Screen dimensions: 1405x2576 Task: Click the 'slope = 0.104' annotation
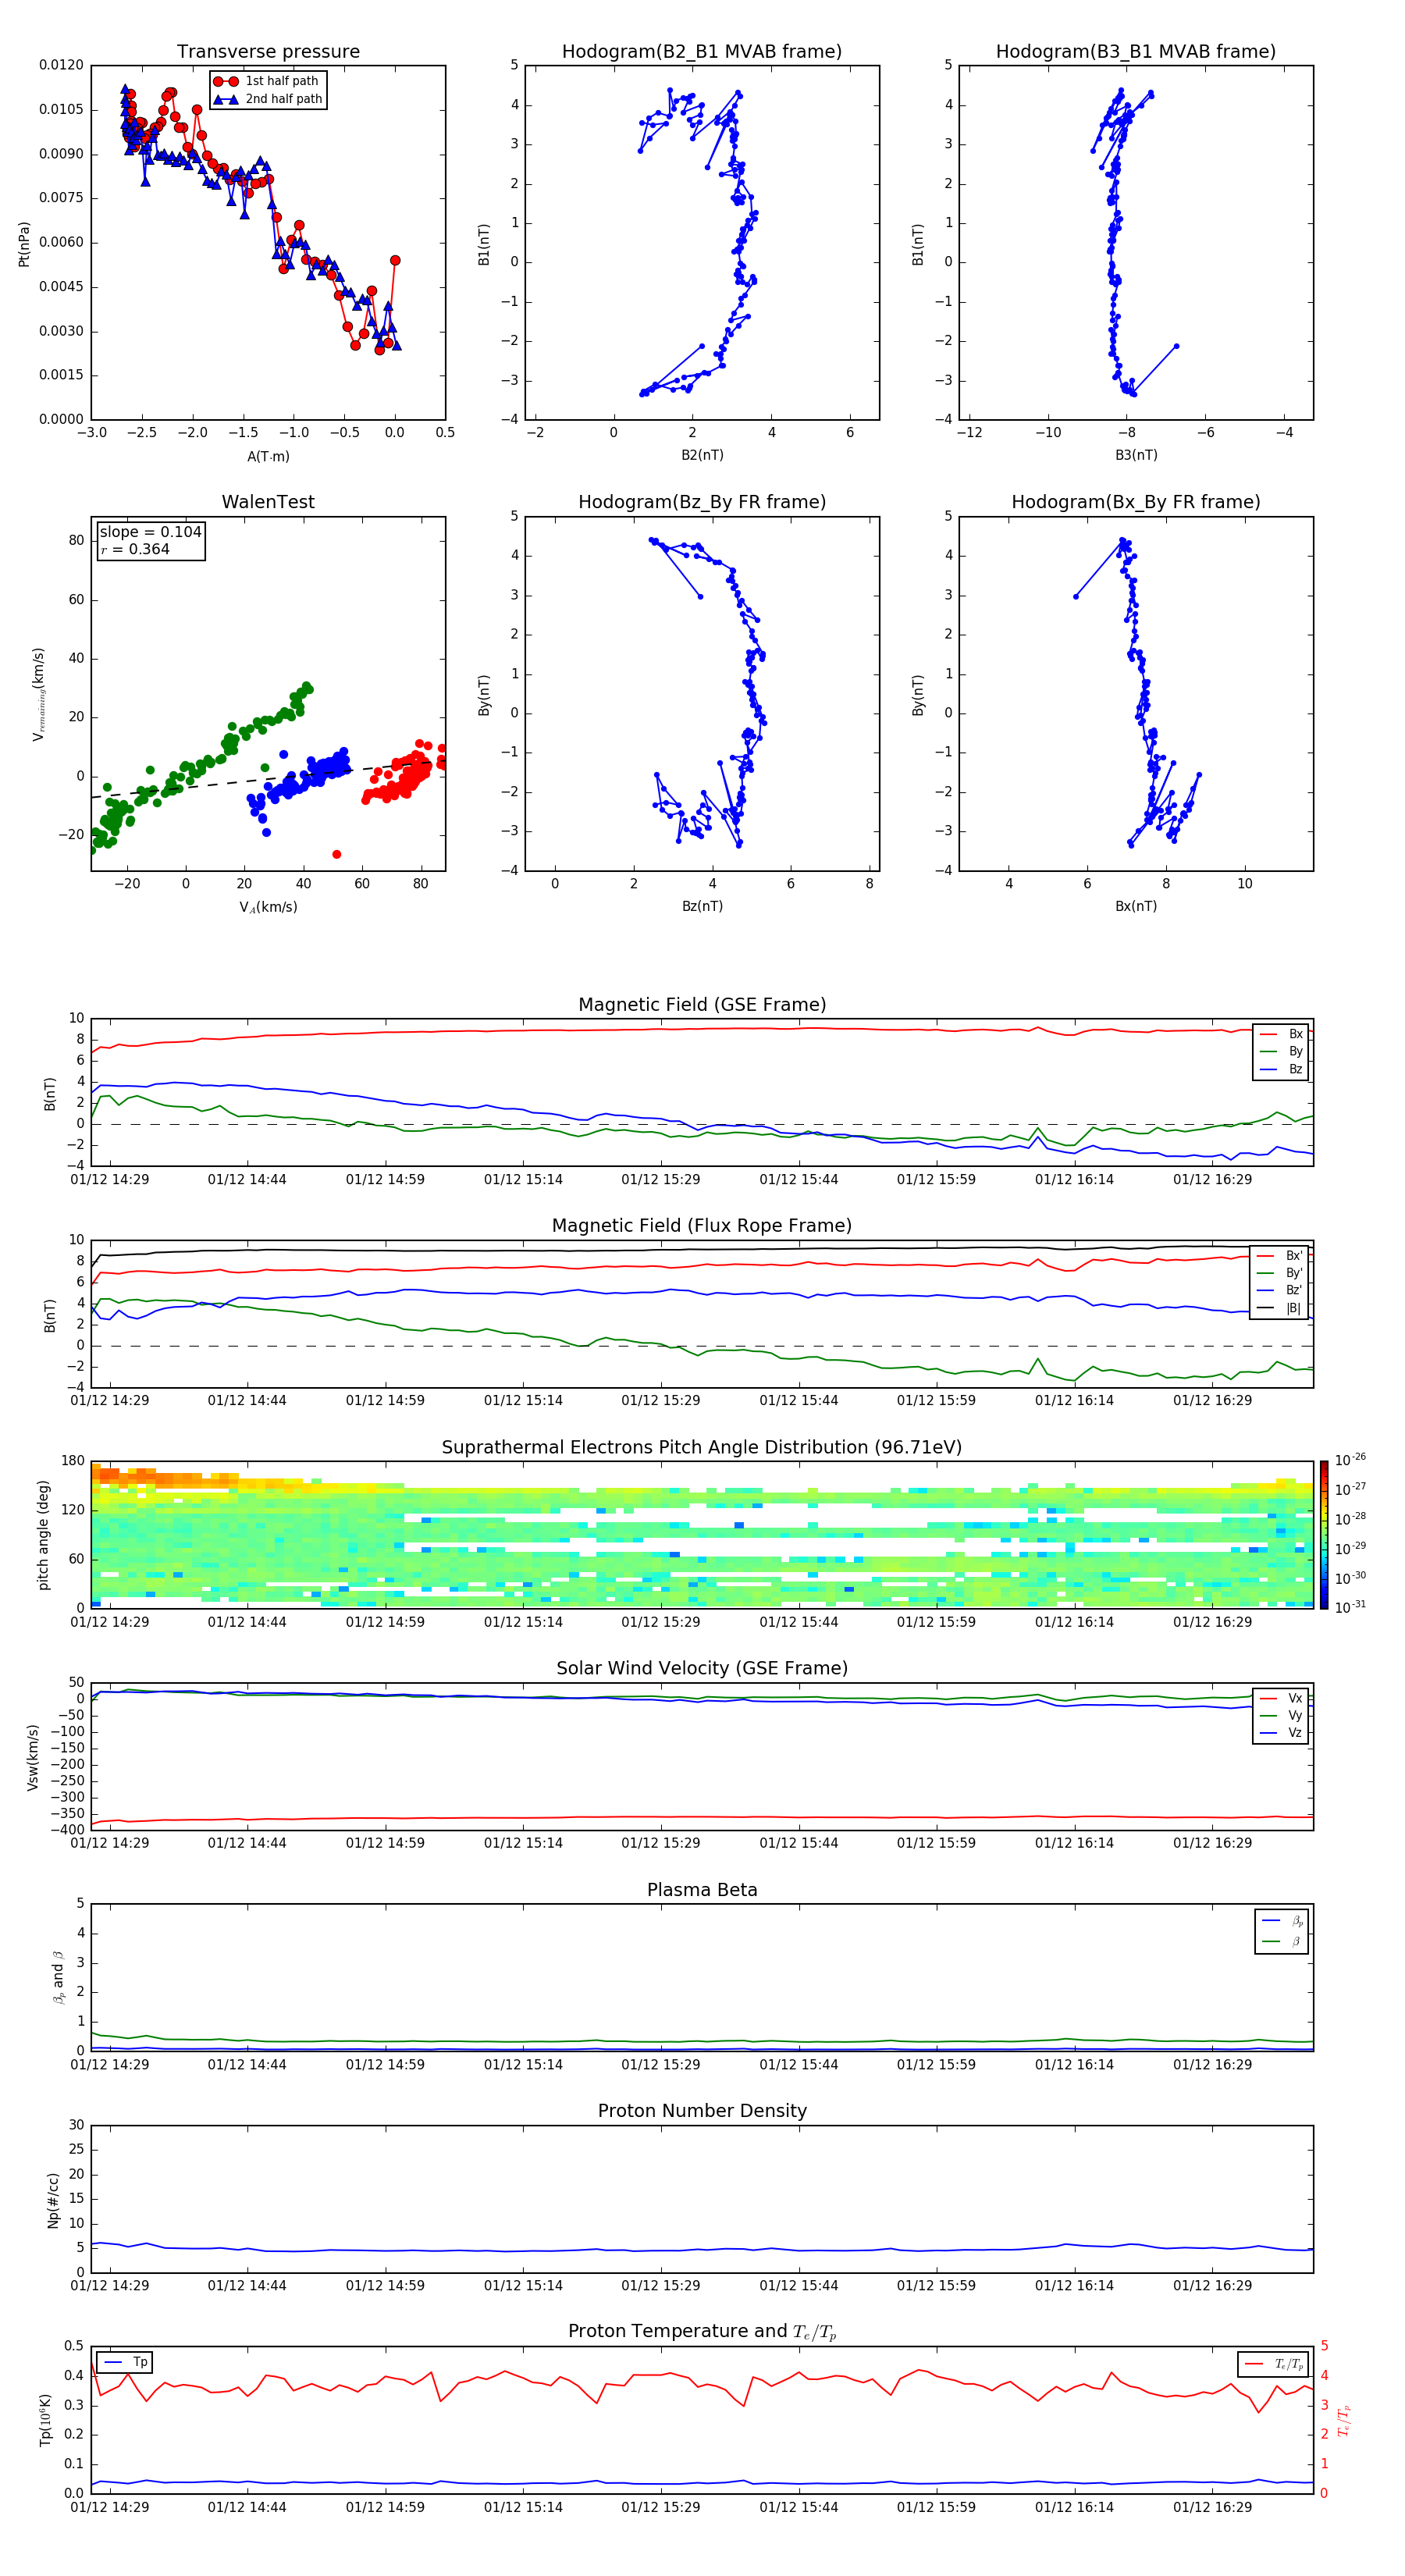150,532
